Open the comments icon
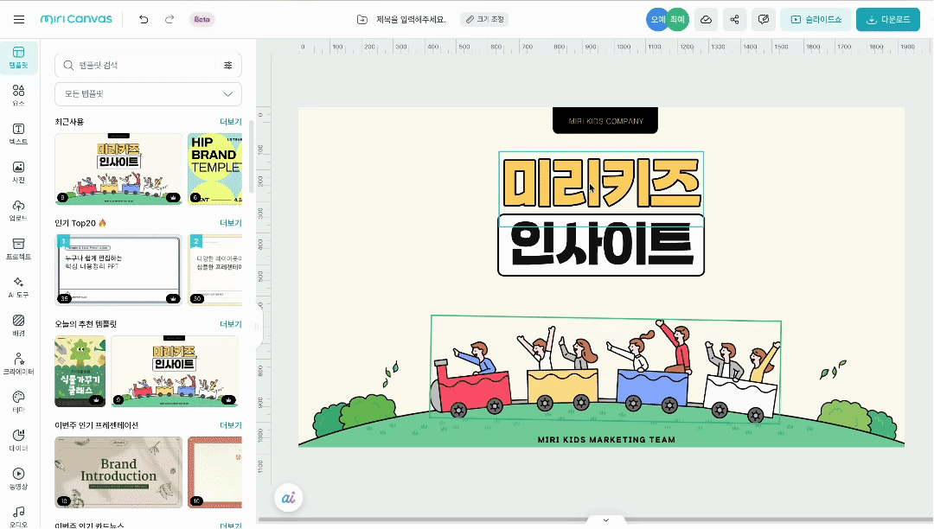Viewport: 934px width, 529px height. [x=763, y=20]
